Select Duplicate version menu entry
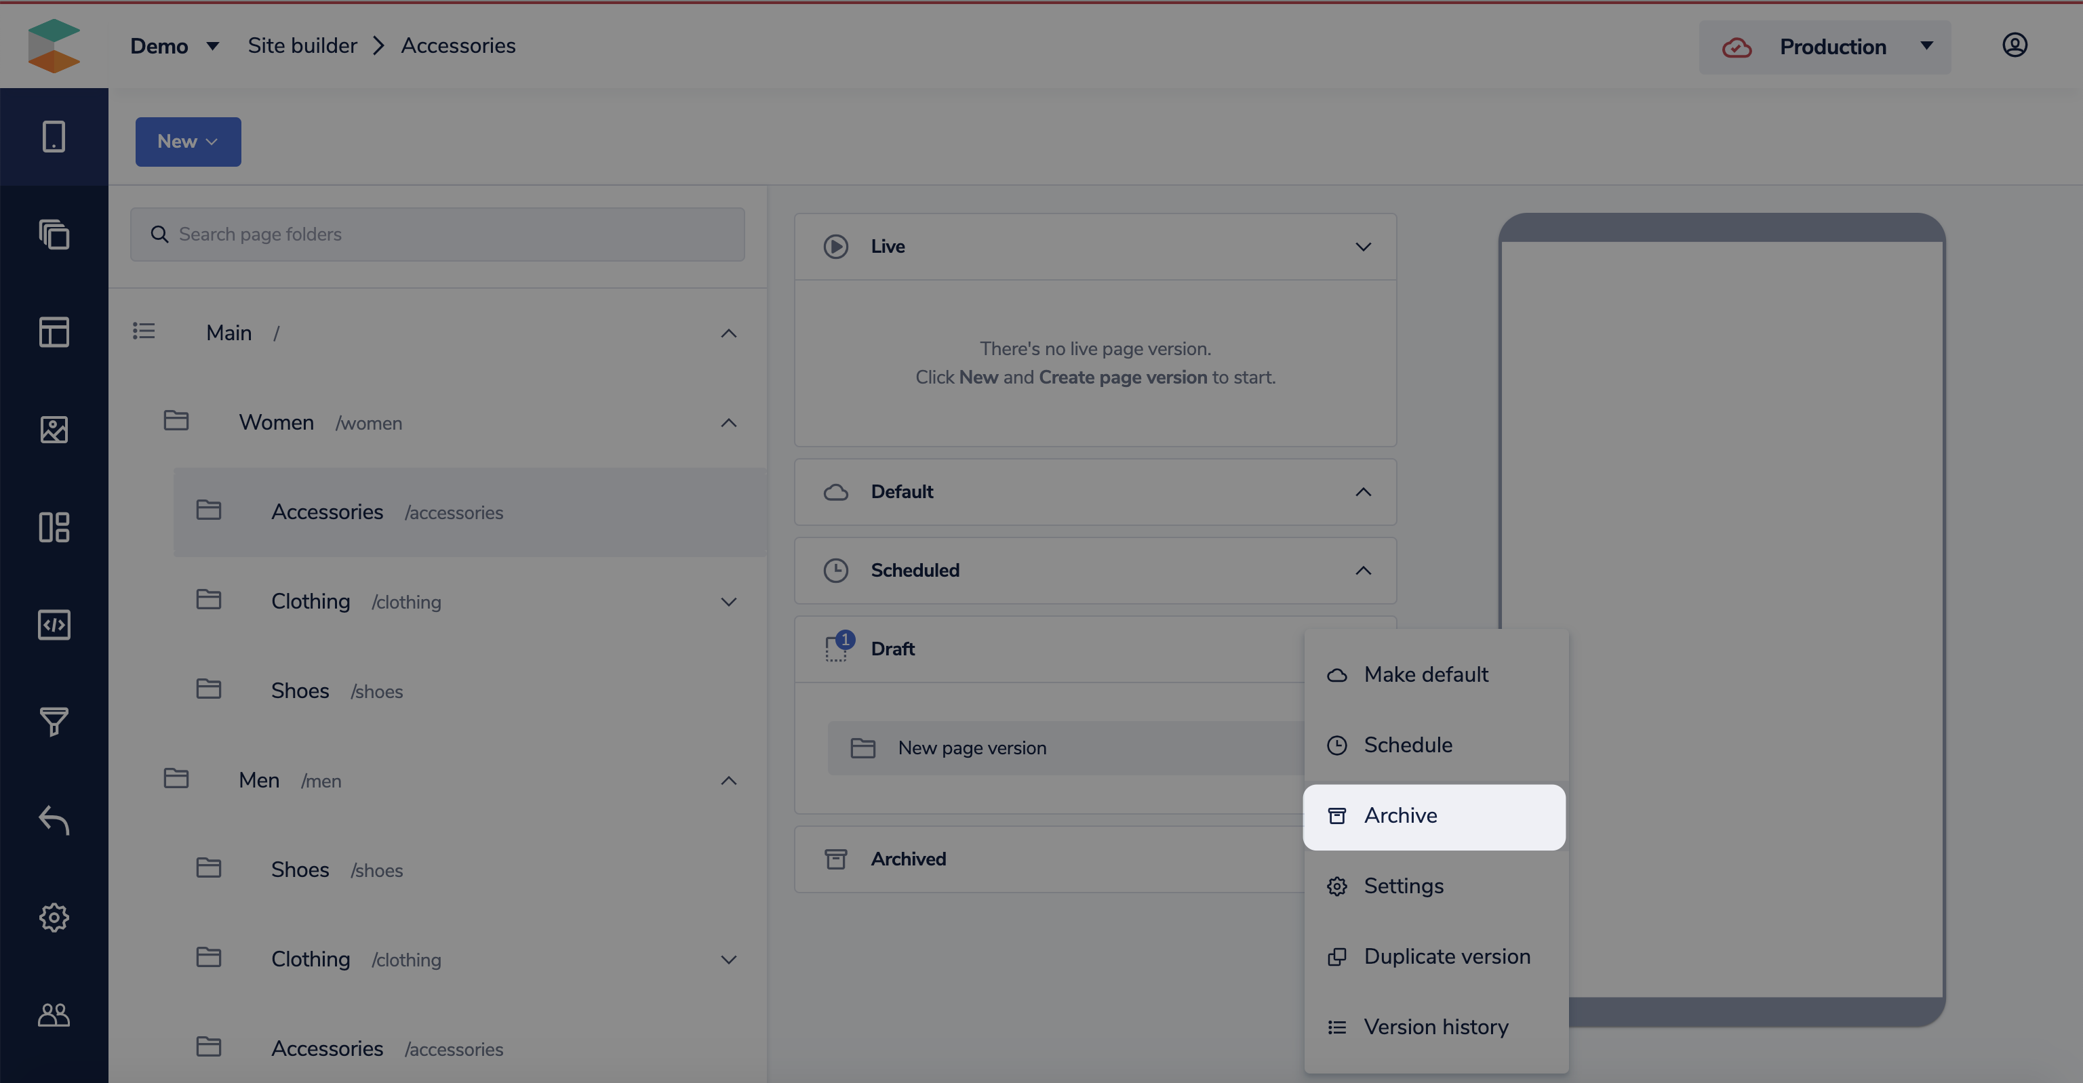This screenshot has height=1083, width=2083. click(1446, 957)
